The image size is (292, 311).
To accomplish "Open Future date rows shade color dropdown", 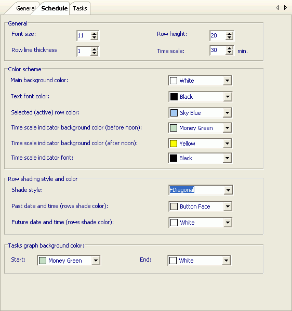I will [228, 223].
